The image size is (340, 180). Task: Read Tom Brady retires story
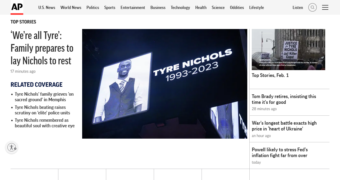[284, 99]
